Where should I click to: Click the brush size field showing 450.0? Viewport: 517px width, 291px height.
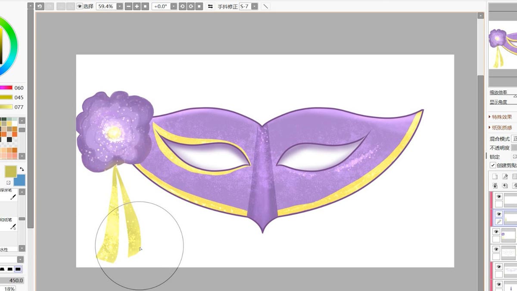coord(12,280)
